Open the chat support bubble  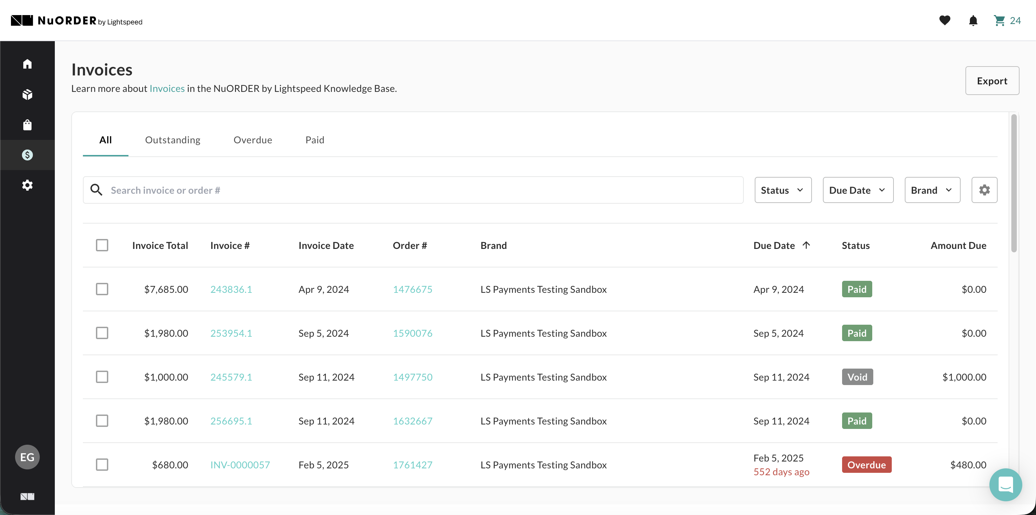[x=1006, y=484]
